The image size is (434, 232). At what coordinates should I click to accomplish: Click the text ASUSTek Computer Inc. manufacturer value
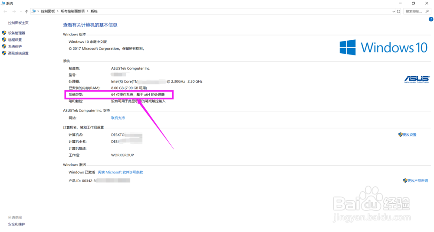[131, 68]
